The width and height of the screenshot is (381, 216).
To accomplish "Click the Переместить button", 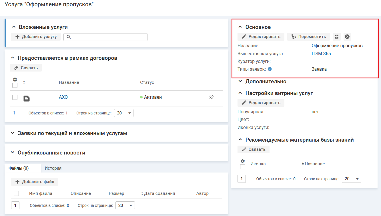I will (x=308, y=37).
